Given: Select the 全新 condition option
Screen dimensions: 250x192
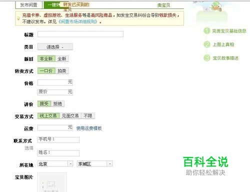Looking at the screenshot, I should pyautogui.click(x=62, y=58).
